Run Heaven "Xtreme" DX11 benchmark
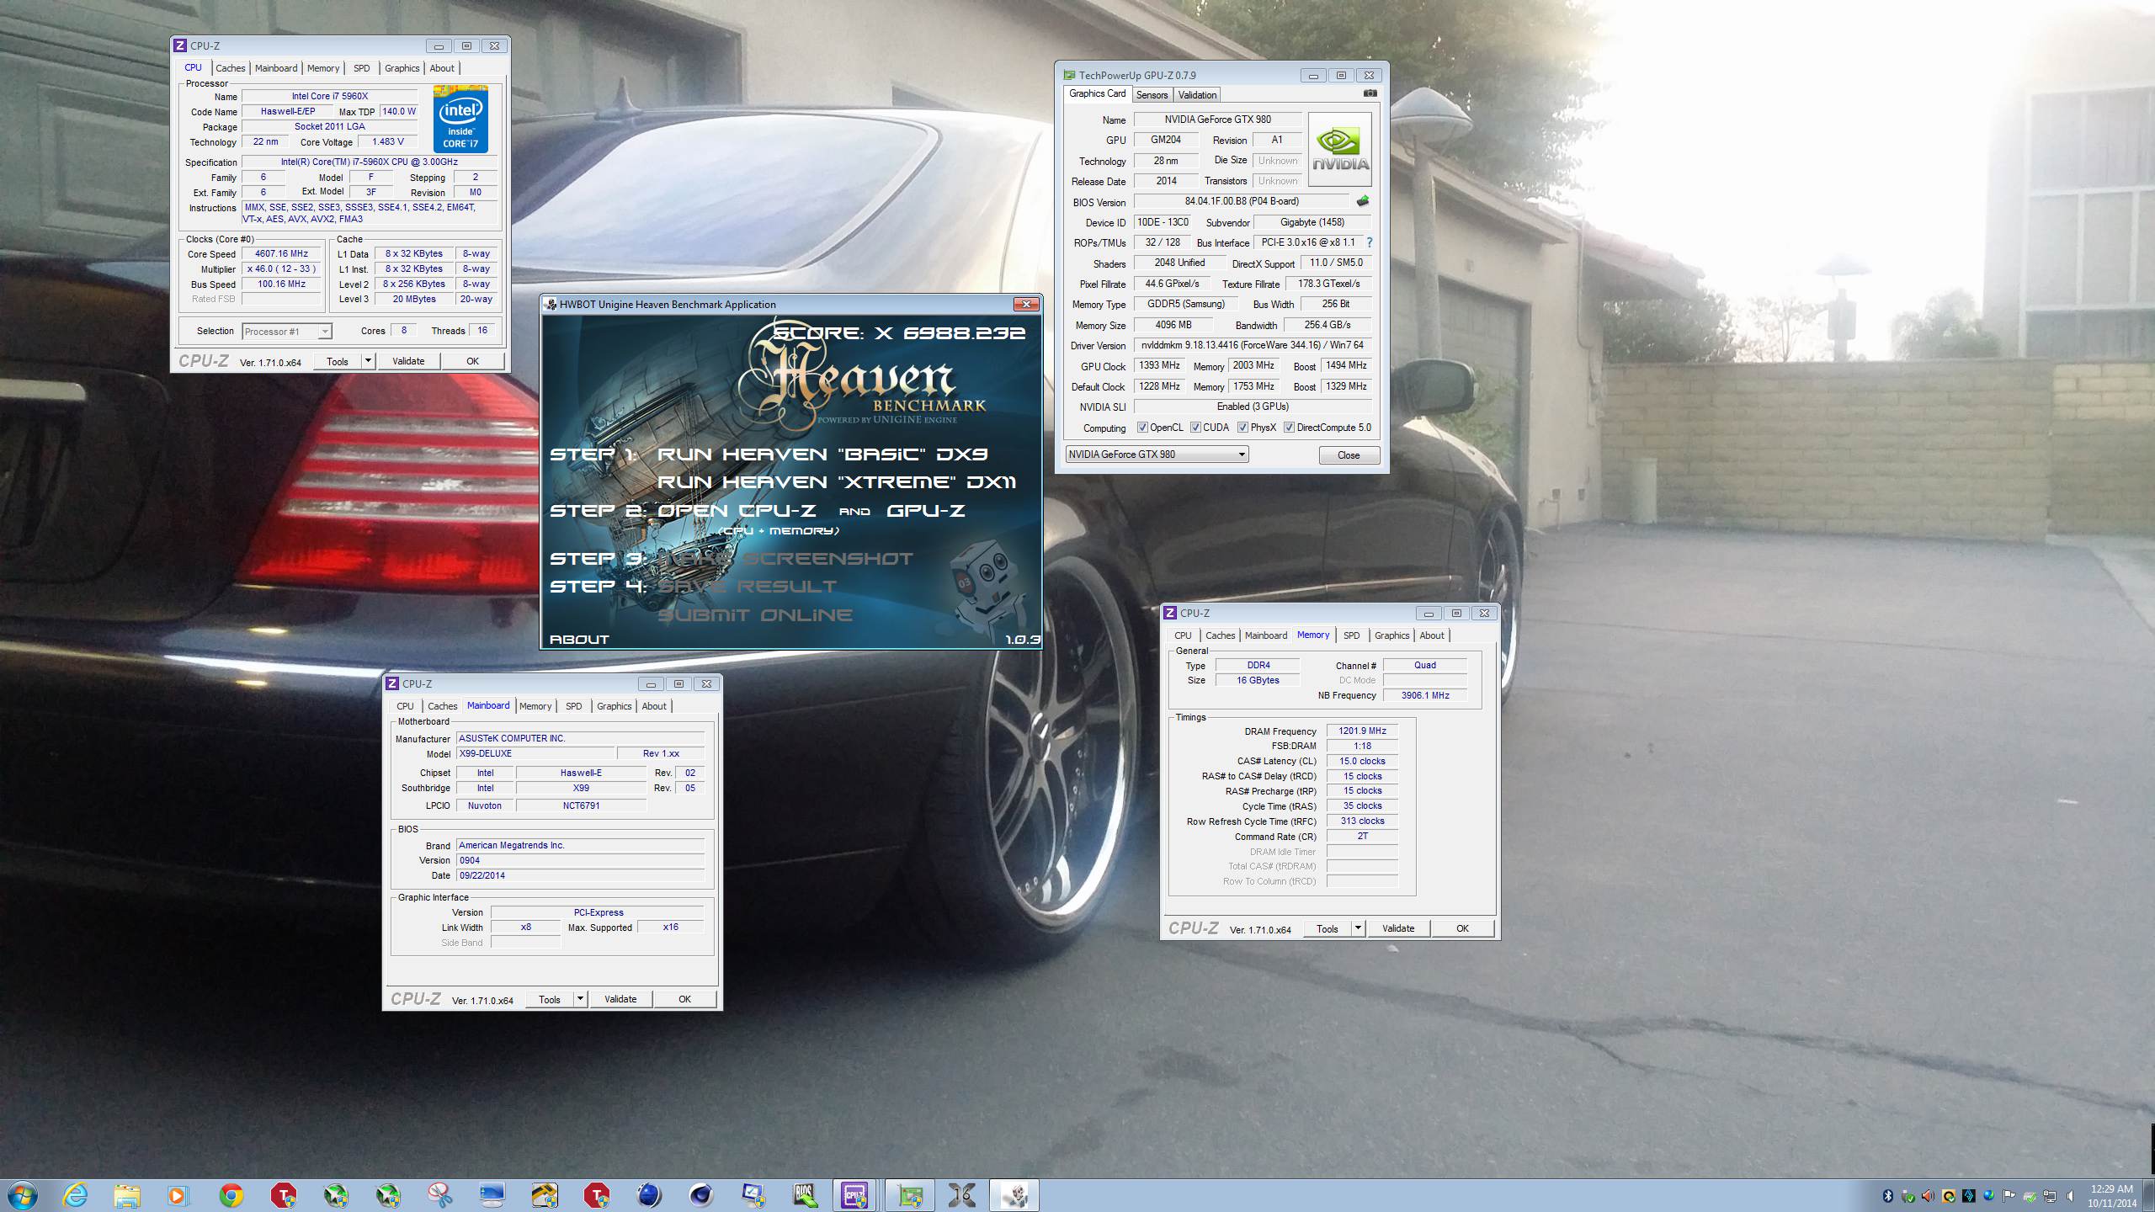2155x1212 pixels. point(836,482)
